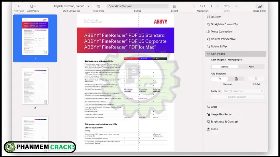Switch split mode to Auto
280x157 pixels.
click(x=251, y=66)
